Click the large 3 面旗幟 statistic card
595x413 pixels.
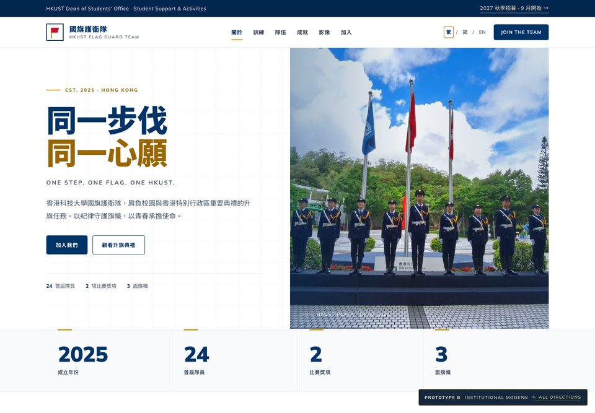486,360
